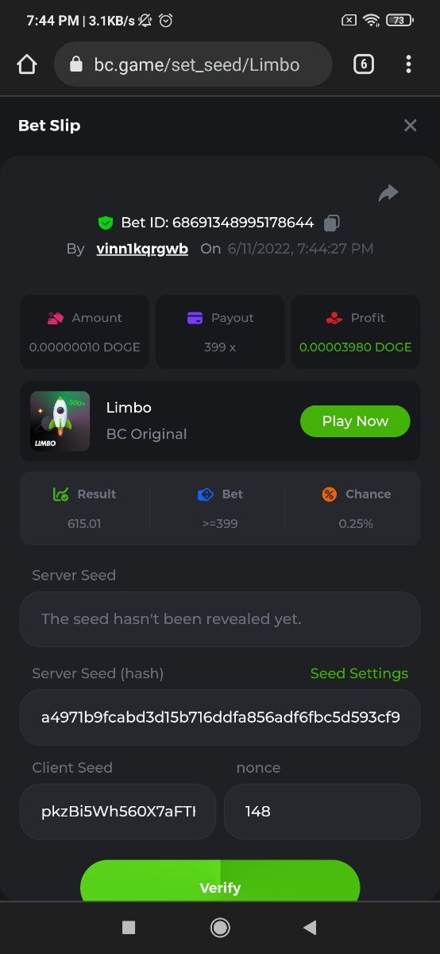Close the Bet Slip panel

pos(410,126)
